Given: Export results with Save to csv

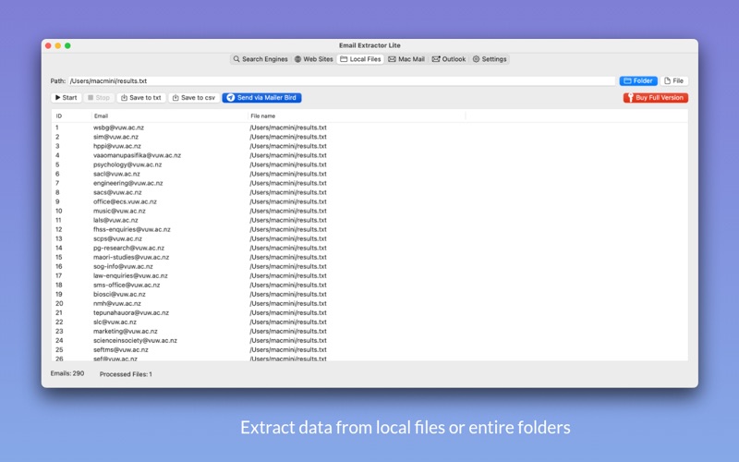Looking at the screenshot, I should click(194, 98).
